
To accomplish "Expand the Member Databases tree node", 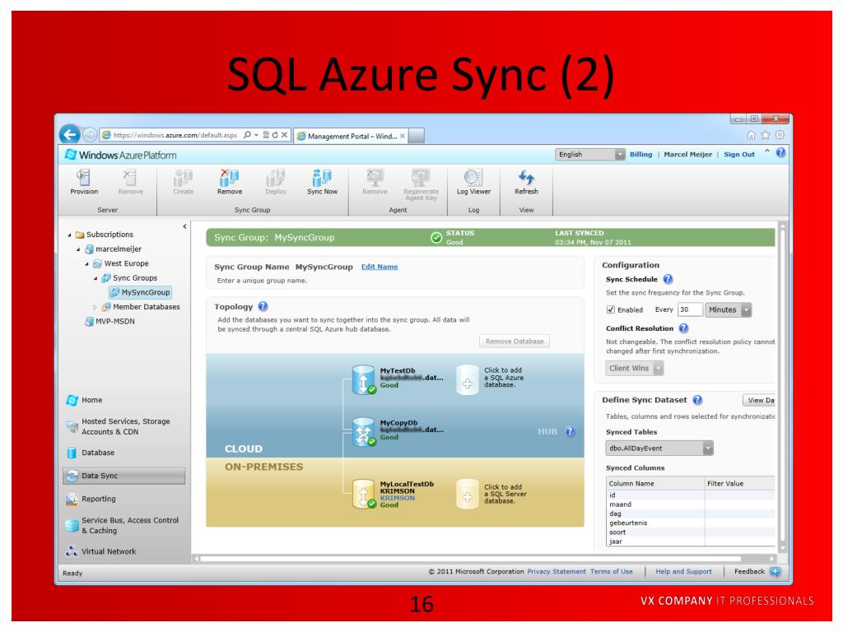I will [x=95, y=308].
